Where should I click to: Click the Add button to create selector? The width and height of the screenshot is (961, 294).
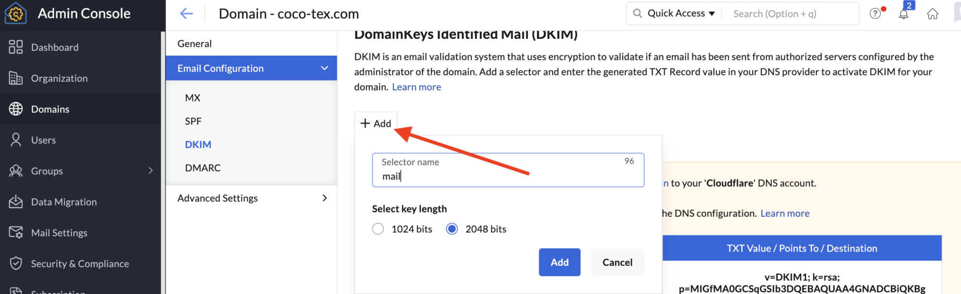(559, 262)
